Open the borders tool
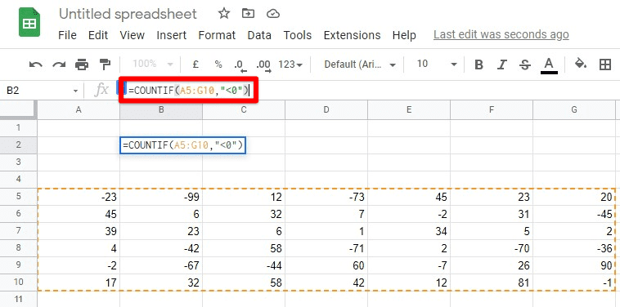 tap(605, 65)
